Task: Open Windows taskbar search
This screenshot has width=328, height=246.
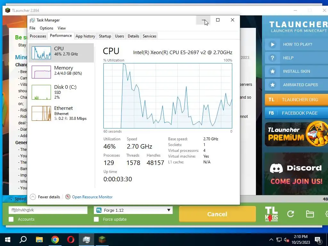Action: coord(23,240)
